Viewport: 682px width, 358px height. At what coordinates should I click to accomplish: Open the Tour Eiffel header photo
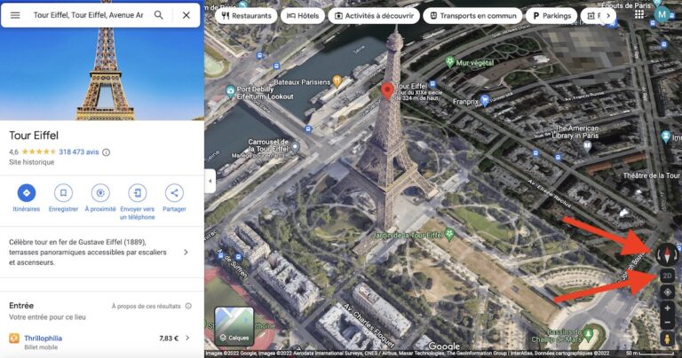pos(102,74)
